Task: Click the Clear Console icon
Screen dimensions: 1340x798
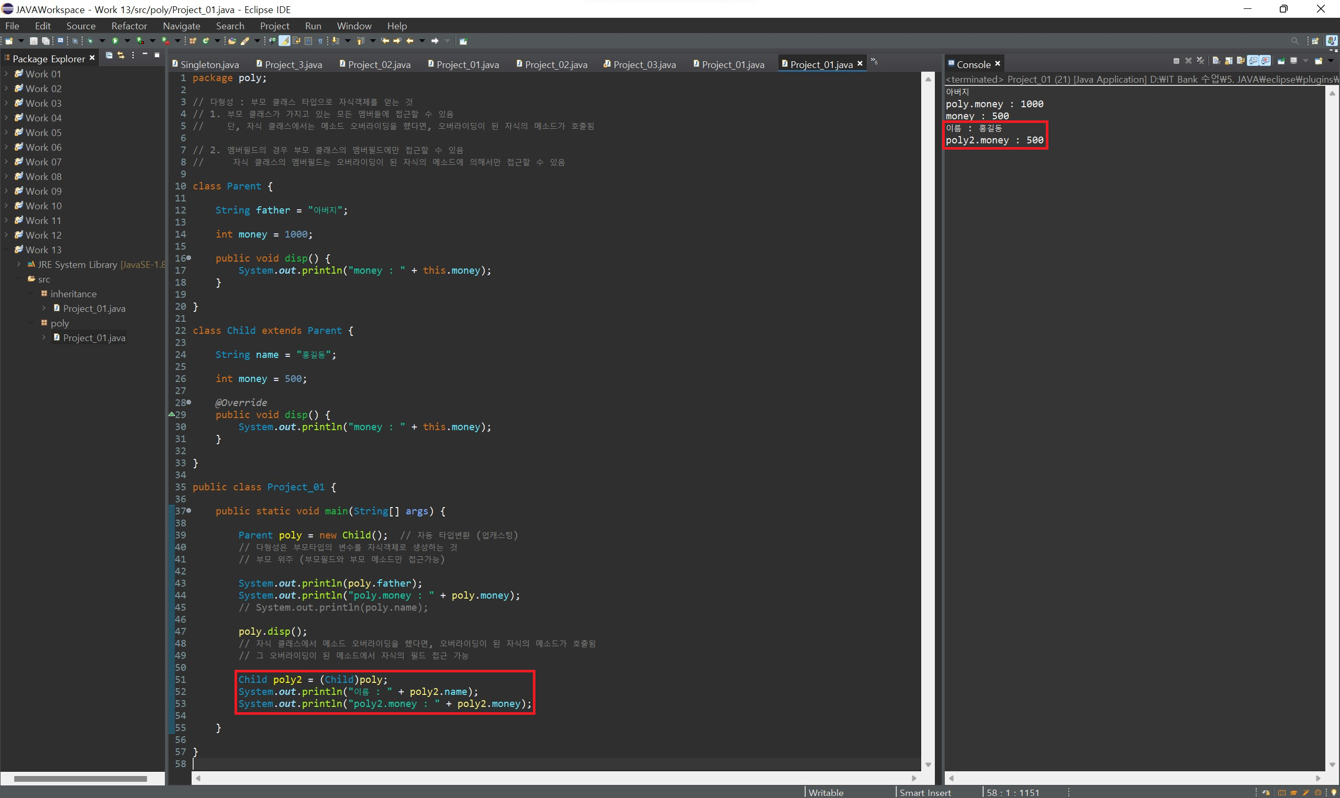Action: [x=1216, y=61]
